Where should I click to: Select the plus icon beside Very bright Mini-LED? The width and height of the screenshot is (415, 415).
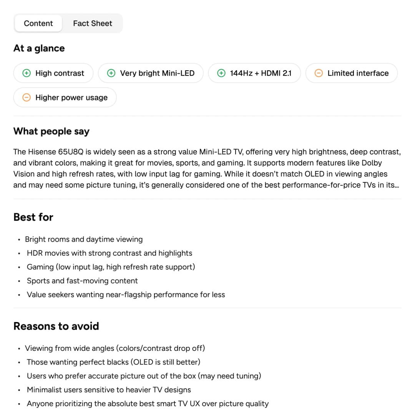point(111,73)
